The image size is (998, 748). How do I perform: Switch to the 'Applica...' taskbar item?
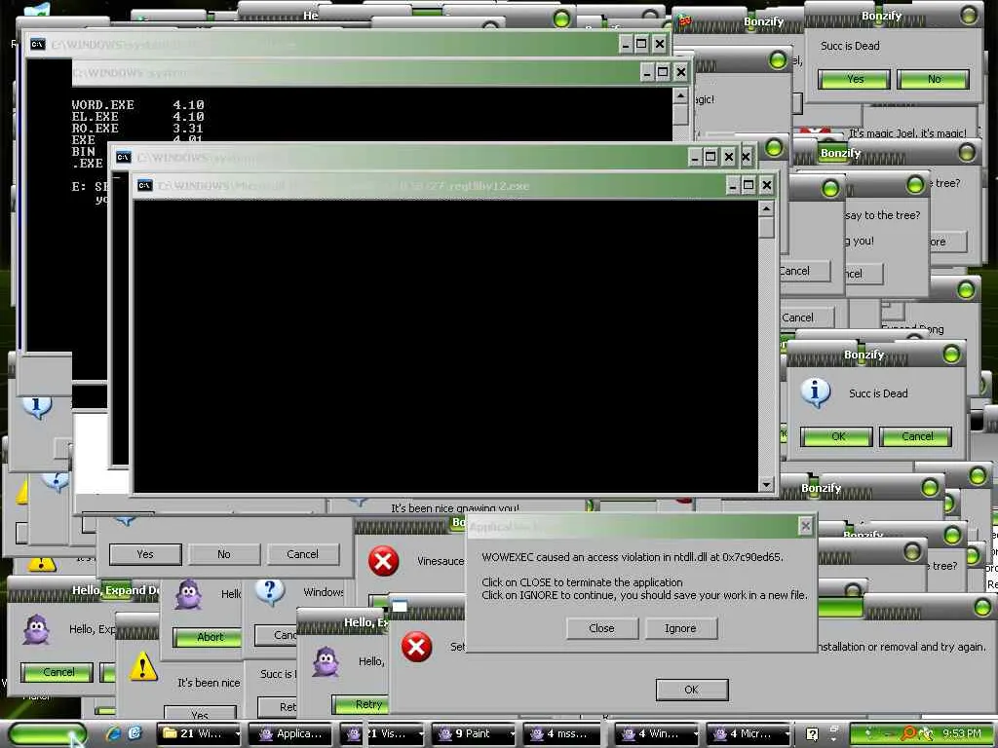click(x=290, y=734)
